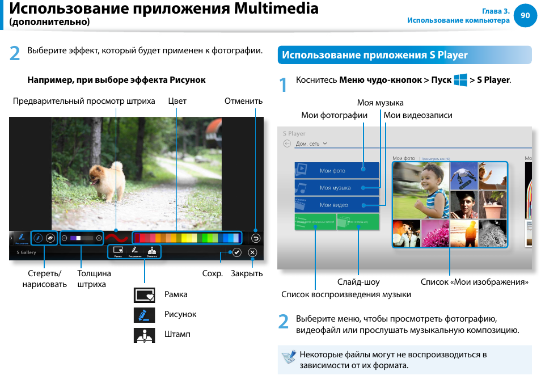Viewport: 541px width, 384px height.
Task: Click the Штамп legend icon below the screenshot
Action: pos(144,335)
